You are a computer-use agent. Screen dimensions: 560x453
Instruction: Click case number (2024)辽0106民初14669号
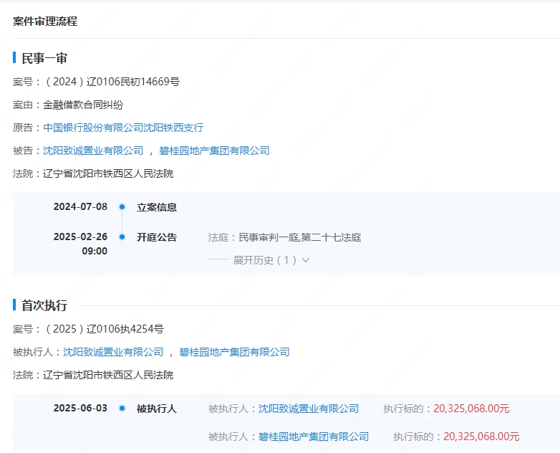pyautogui.click(x=112, y=82)
